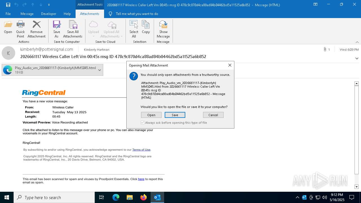Click the Edge icon on the HTML attachment
The image size is (361, 203).
click(x=8, y=70)
